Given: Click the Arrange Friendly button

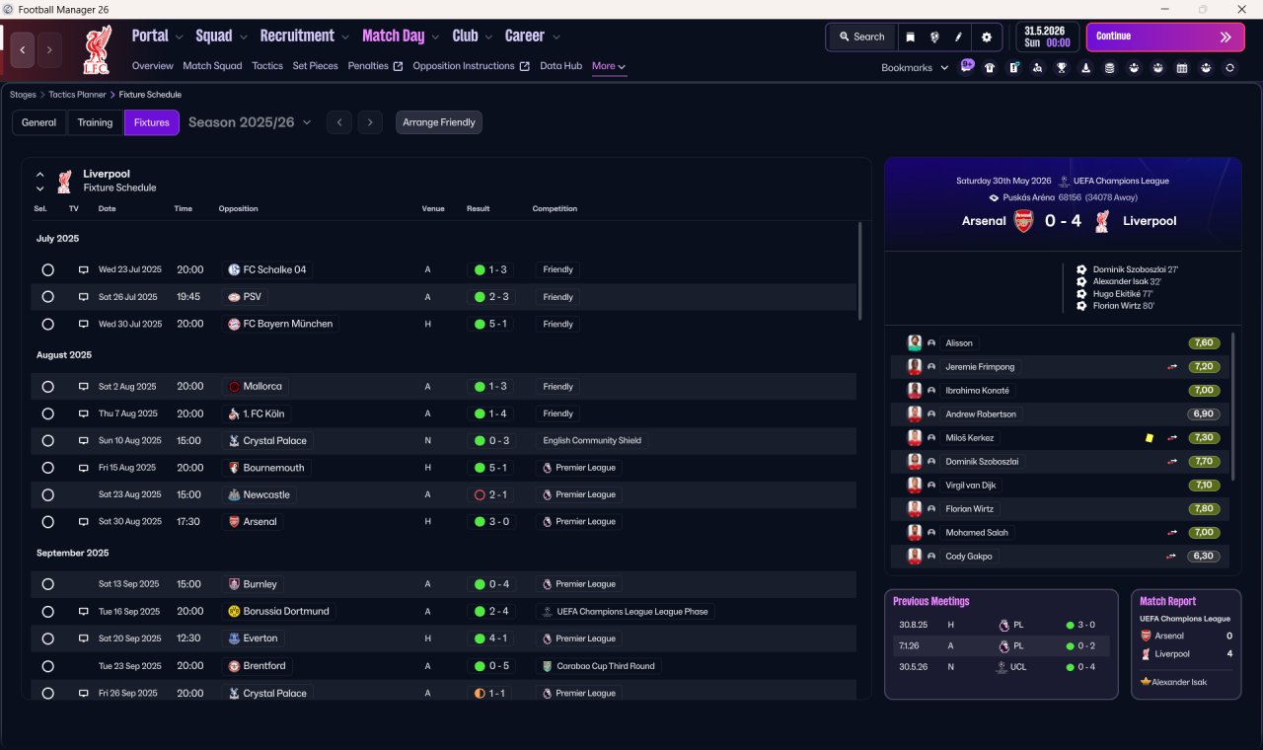Looking at the screenshot, I should tap(439, 122).
